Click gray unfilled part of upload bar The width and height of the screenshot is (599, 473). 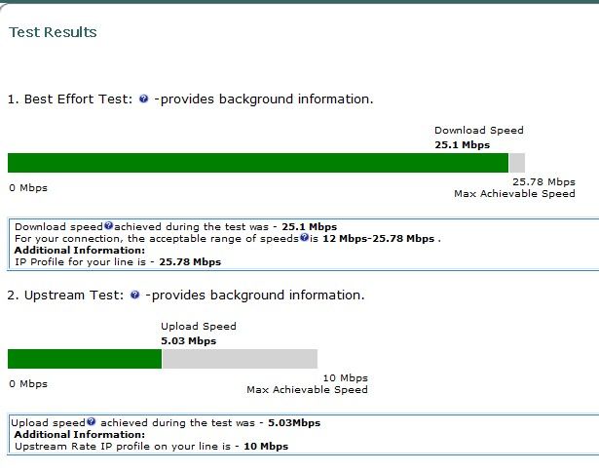tap(240, 359)
